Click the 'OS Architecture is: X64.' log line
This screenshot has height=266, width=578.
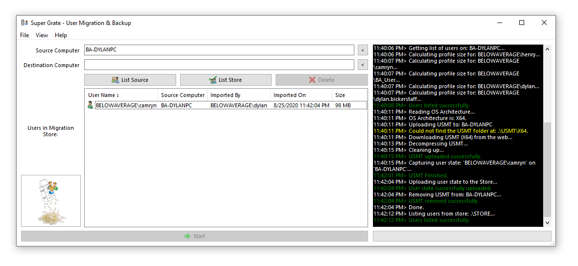pos(420,118)
